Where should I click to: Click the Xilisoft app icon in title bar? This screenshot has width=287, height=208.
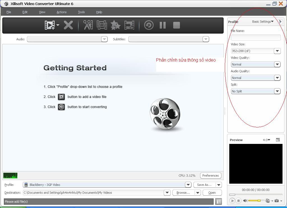[6, 4]
